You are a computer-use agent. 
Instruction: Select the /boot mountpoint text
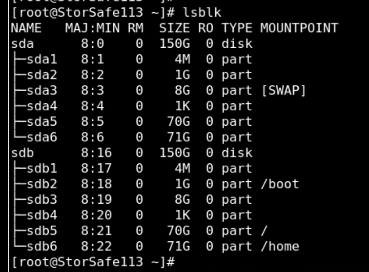point(280,184)
